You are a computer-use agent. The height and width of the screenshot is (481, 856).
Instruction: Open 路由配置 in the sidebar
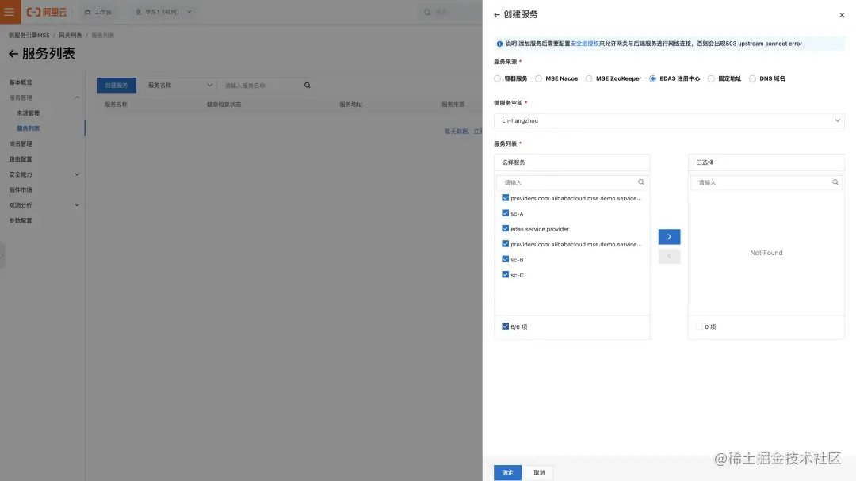pos(21,158)
